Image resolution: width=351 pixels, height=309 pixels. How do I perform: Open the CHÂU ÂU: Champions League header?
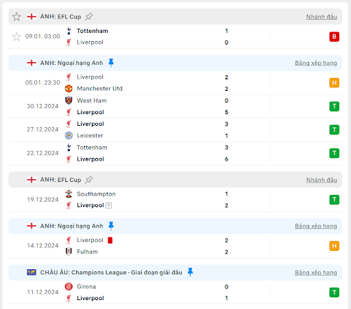click(x=111, y=273)
